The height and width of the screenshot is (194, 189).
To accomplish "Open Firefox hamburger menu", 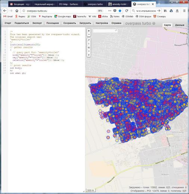I will click(x=184, y=11).
